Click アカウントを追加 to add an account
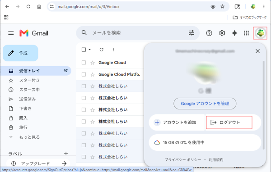Viewport: 271px width, 172px height. tap(177, 122)
